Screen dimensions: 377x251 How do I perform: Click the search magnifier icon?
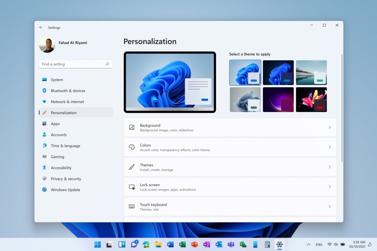click(108, 64)
